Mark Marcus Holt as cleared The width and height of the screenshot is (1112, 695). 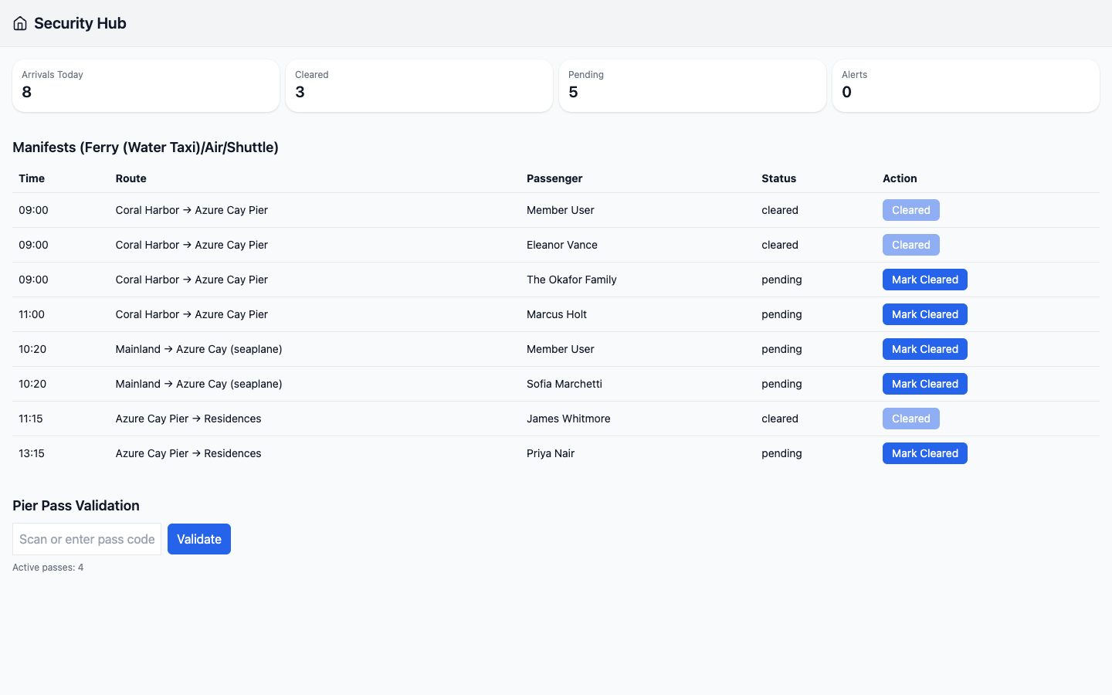click(925, 314)
